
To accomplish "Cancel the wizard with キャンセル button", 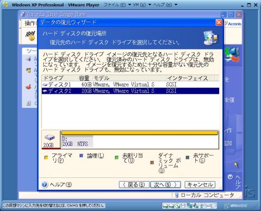I will point(200,184).
